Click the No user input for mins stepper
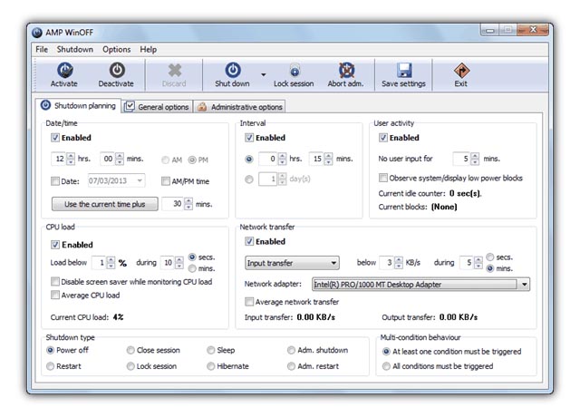This screenshot has height=417, width=580. click(475, 159)
